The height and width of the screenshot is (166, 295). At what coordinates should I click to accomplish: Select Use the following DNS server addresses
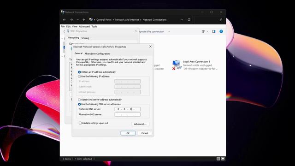tap(79, 104)
